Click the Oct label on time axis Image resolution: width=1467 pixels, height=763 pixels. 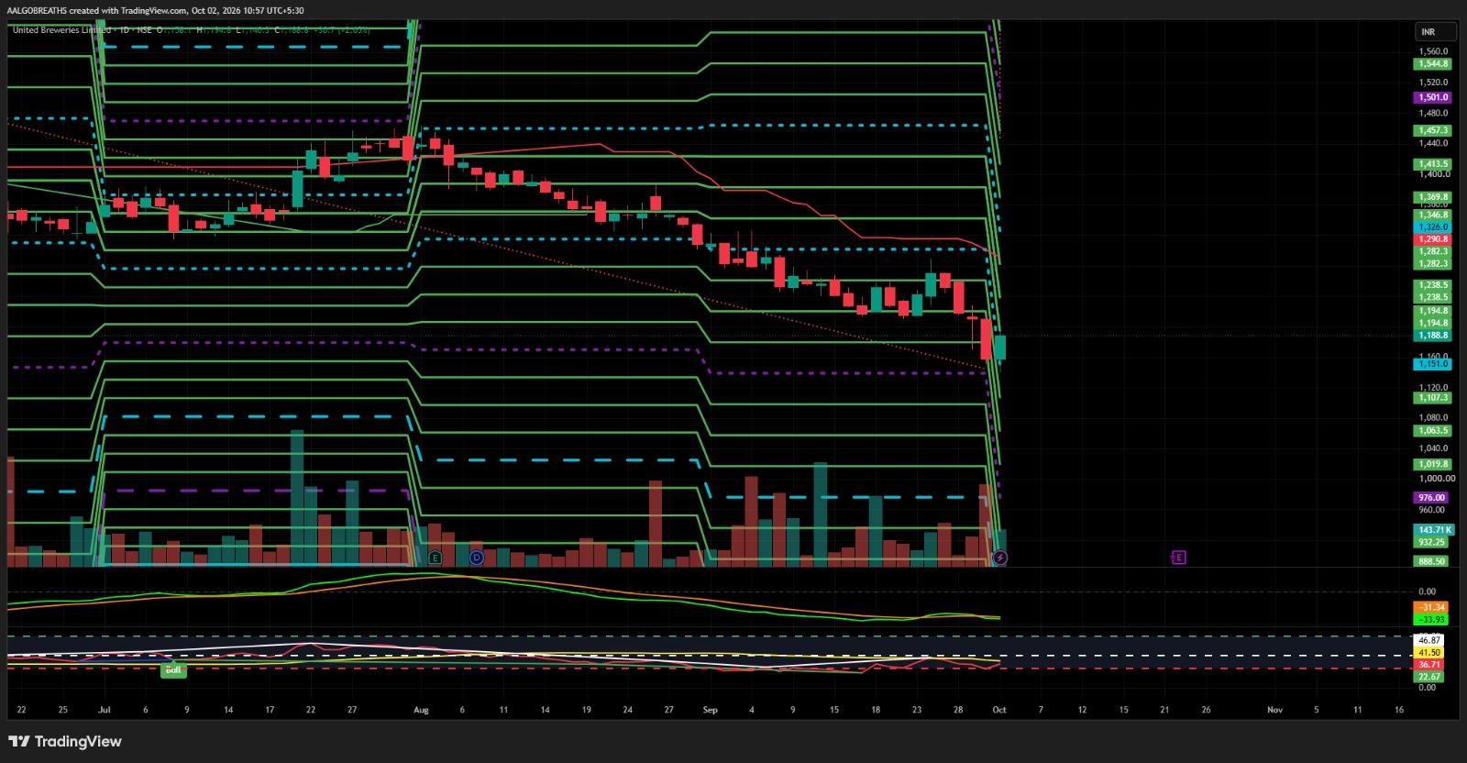[999, 710]
